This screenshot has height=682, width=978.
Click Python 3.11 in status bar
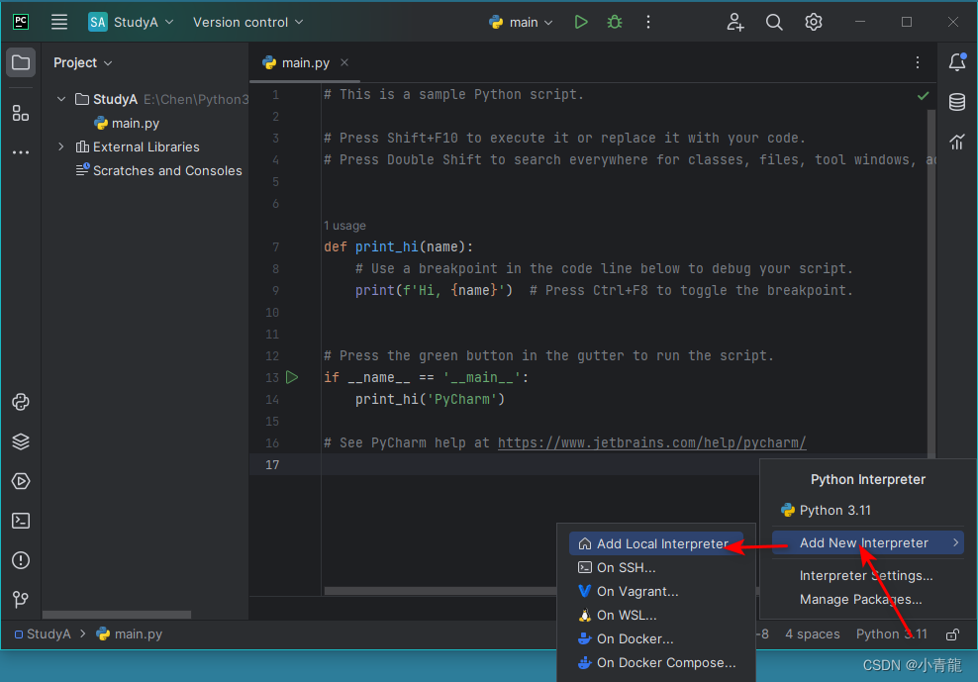tap(891, 633)
